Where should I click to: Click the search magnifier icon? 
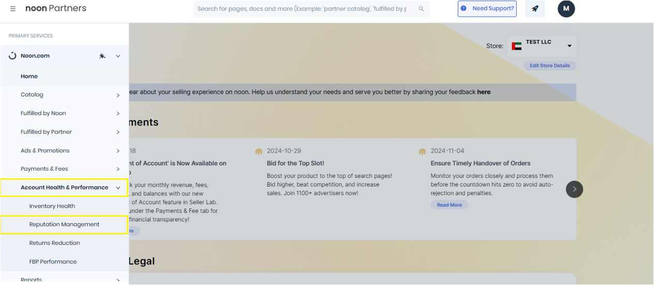[421, 9]
